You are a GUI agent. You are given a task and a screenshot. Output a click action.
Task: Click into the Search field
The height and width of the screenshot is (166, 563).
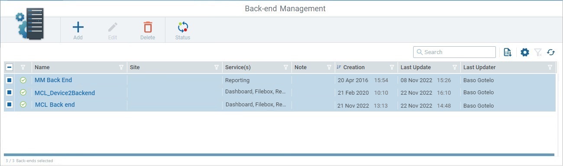coord(454,52)
